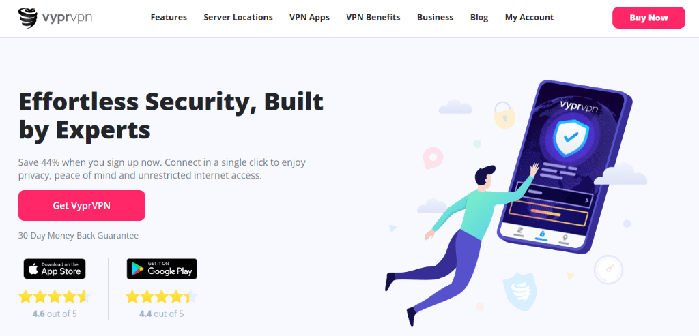Screen dimensions: 699x336
Task: Click the padlock icon beside the phone
Action: [503, 114]
